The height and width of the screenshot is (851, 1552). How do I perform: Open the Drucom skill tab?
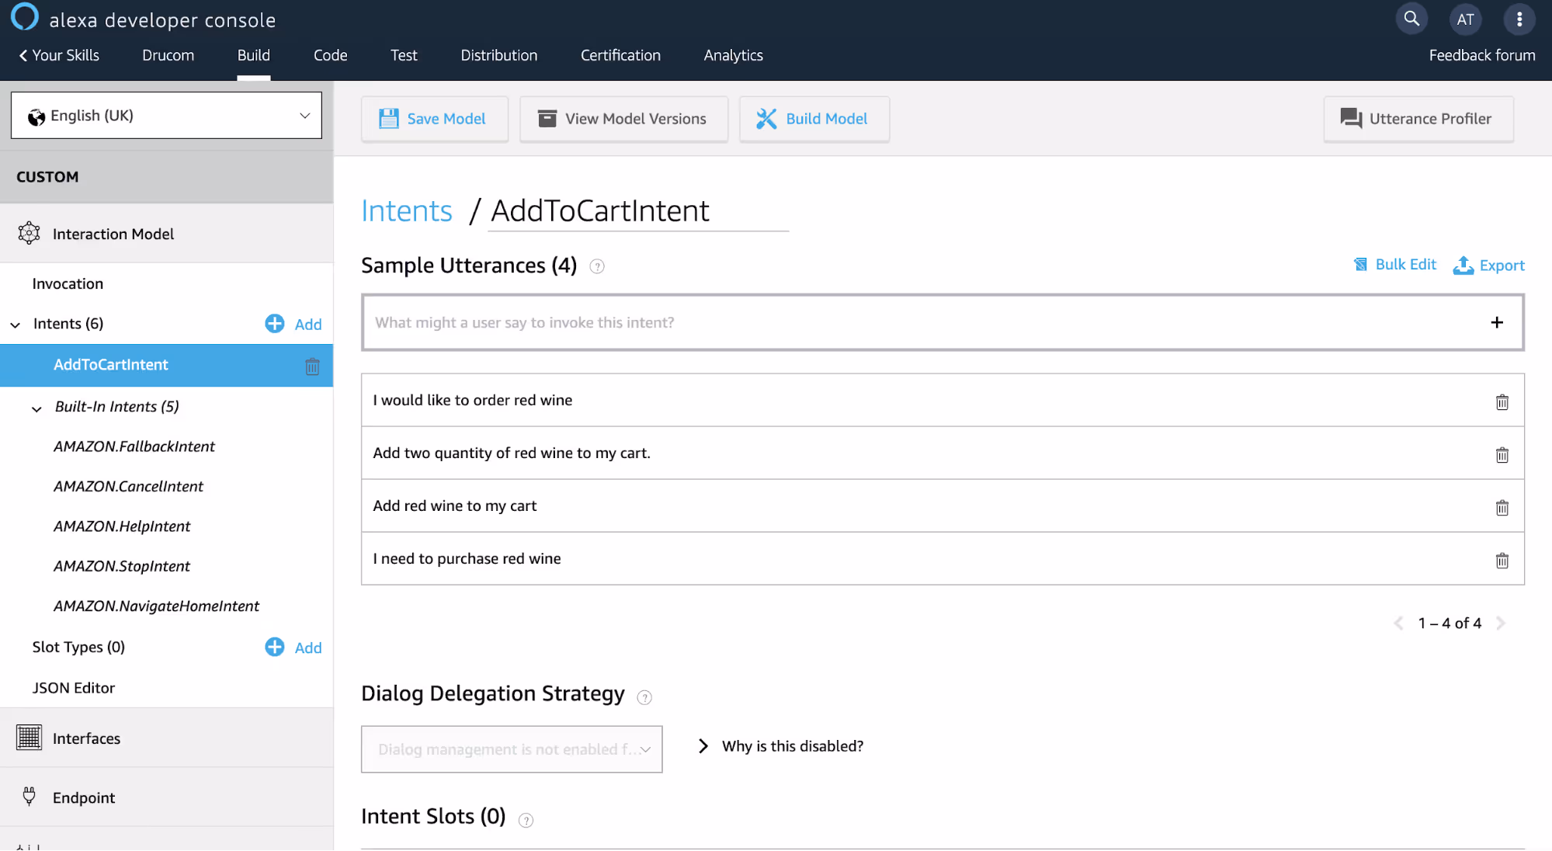[x=168, y=55]
